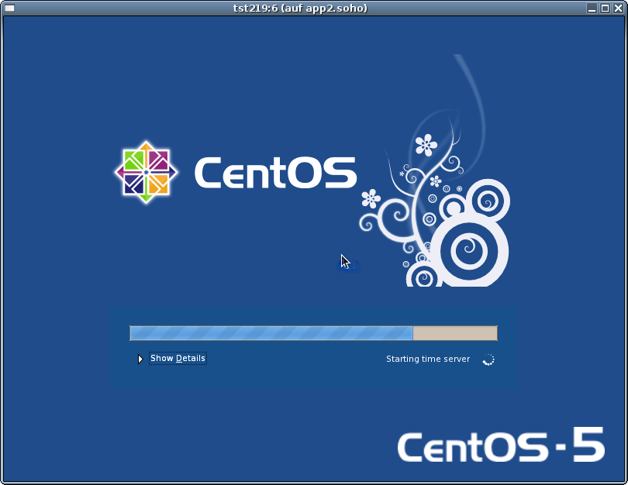
Task: Click the CentOS logo emblem
Action: point(146,172)
